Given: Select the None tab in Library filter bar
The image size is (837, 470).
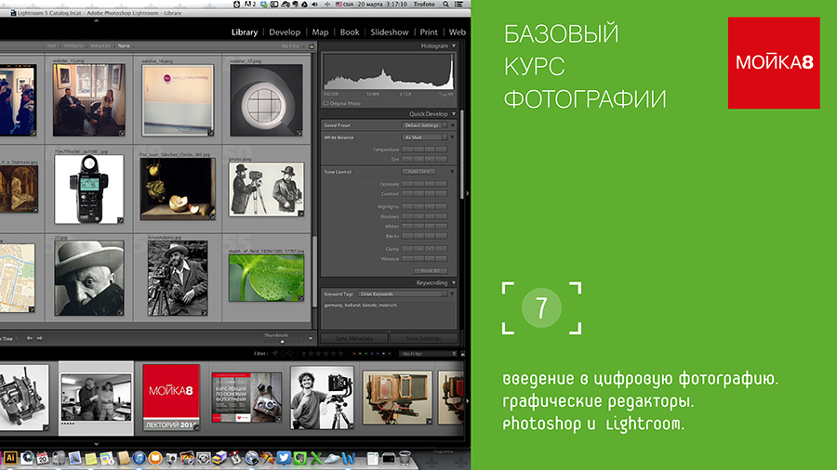Looking at the screenshot, I should [x=124, y=46].
